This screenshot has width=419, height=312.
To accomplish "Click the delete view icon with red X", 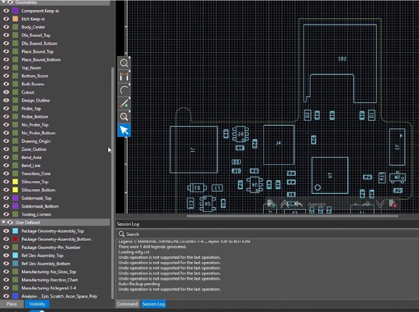I will pyautogui.click(x=393, y=204).
